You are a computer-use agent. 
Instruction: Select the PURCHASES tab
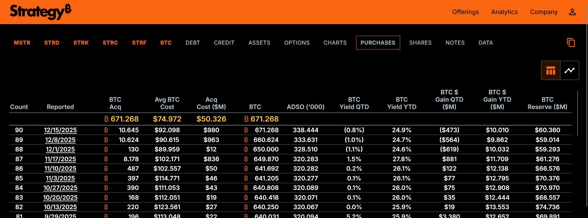click(x=378, y=43)
